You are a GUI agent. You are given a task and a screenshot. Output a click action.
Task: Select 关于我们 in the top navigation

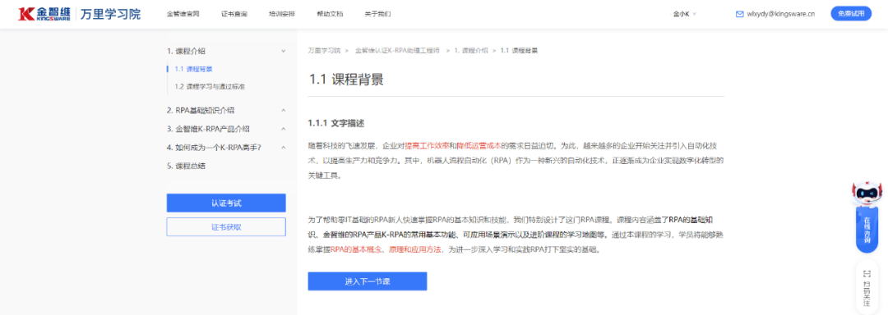click(x=377, y=14)
